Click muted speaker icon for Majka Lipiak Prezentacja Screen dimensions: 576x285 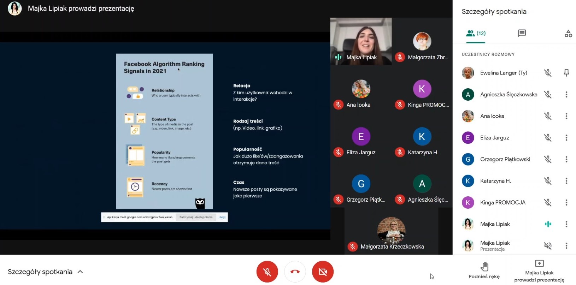pos(548,245)
